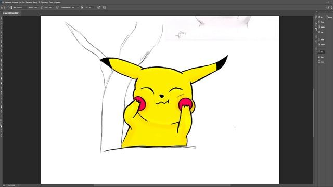Select the Lasso tool
This screenshot has width=333, height=187.
[1, 28]
